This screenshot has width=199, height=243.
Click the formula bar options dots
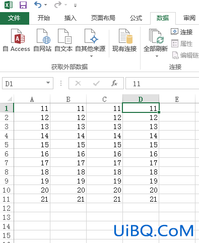click(61, 83)
